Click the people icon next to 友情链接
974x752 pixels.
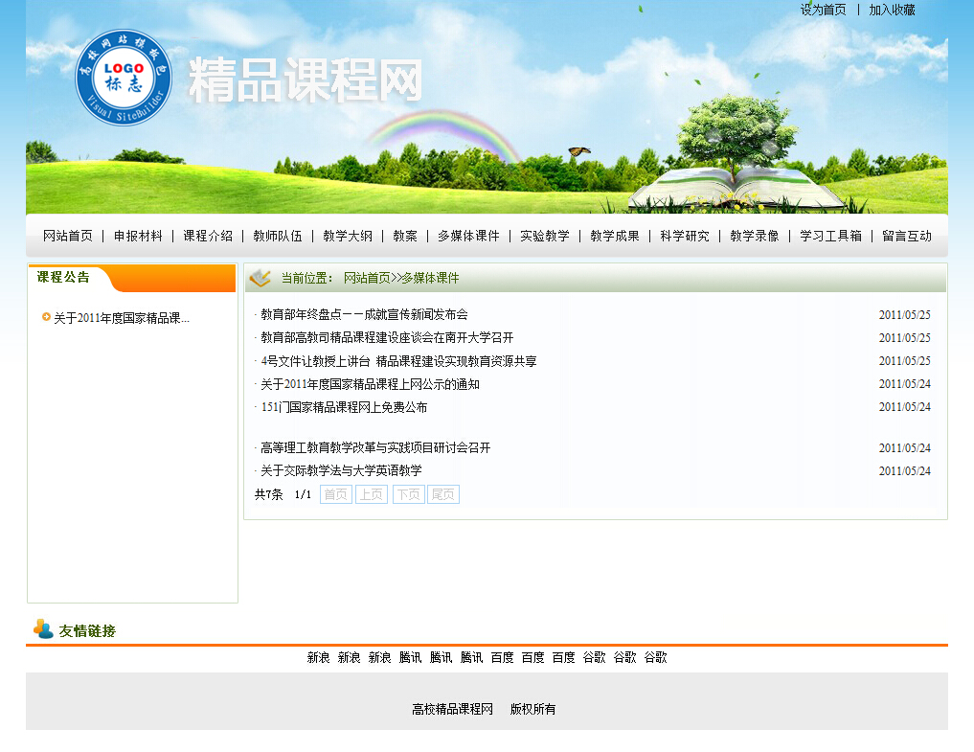coord(43,629)
